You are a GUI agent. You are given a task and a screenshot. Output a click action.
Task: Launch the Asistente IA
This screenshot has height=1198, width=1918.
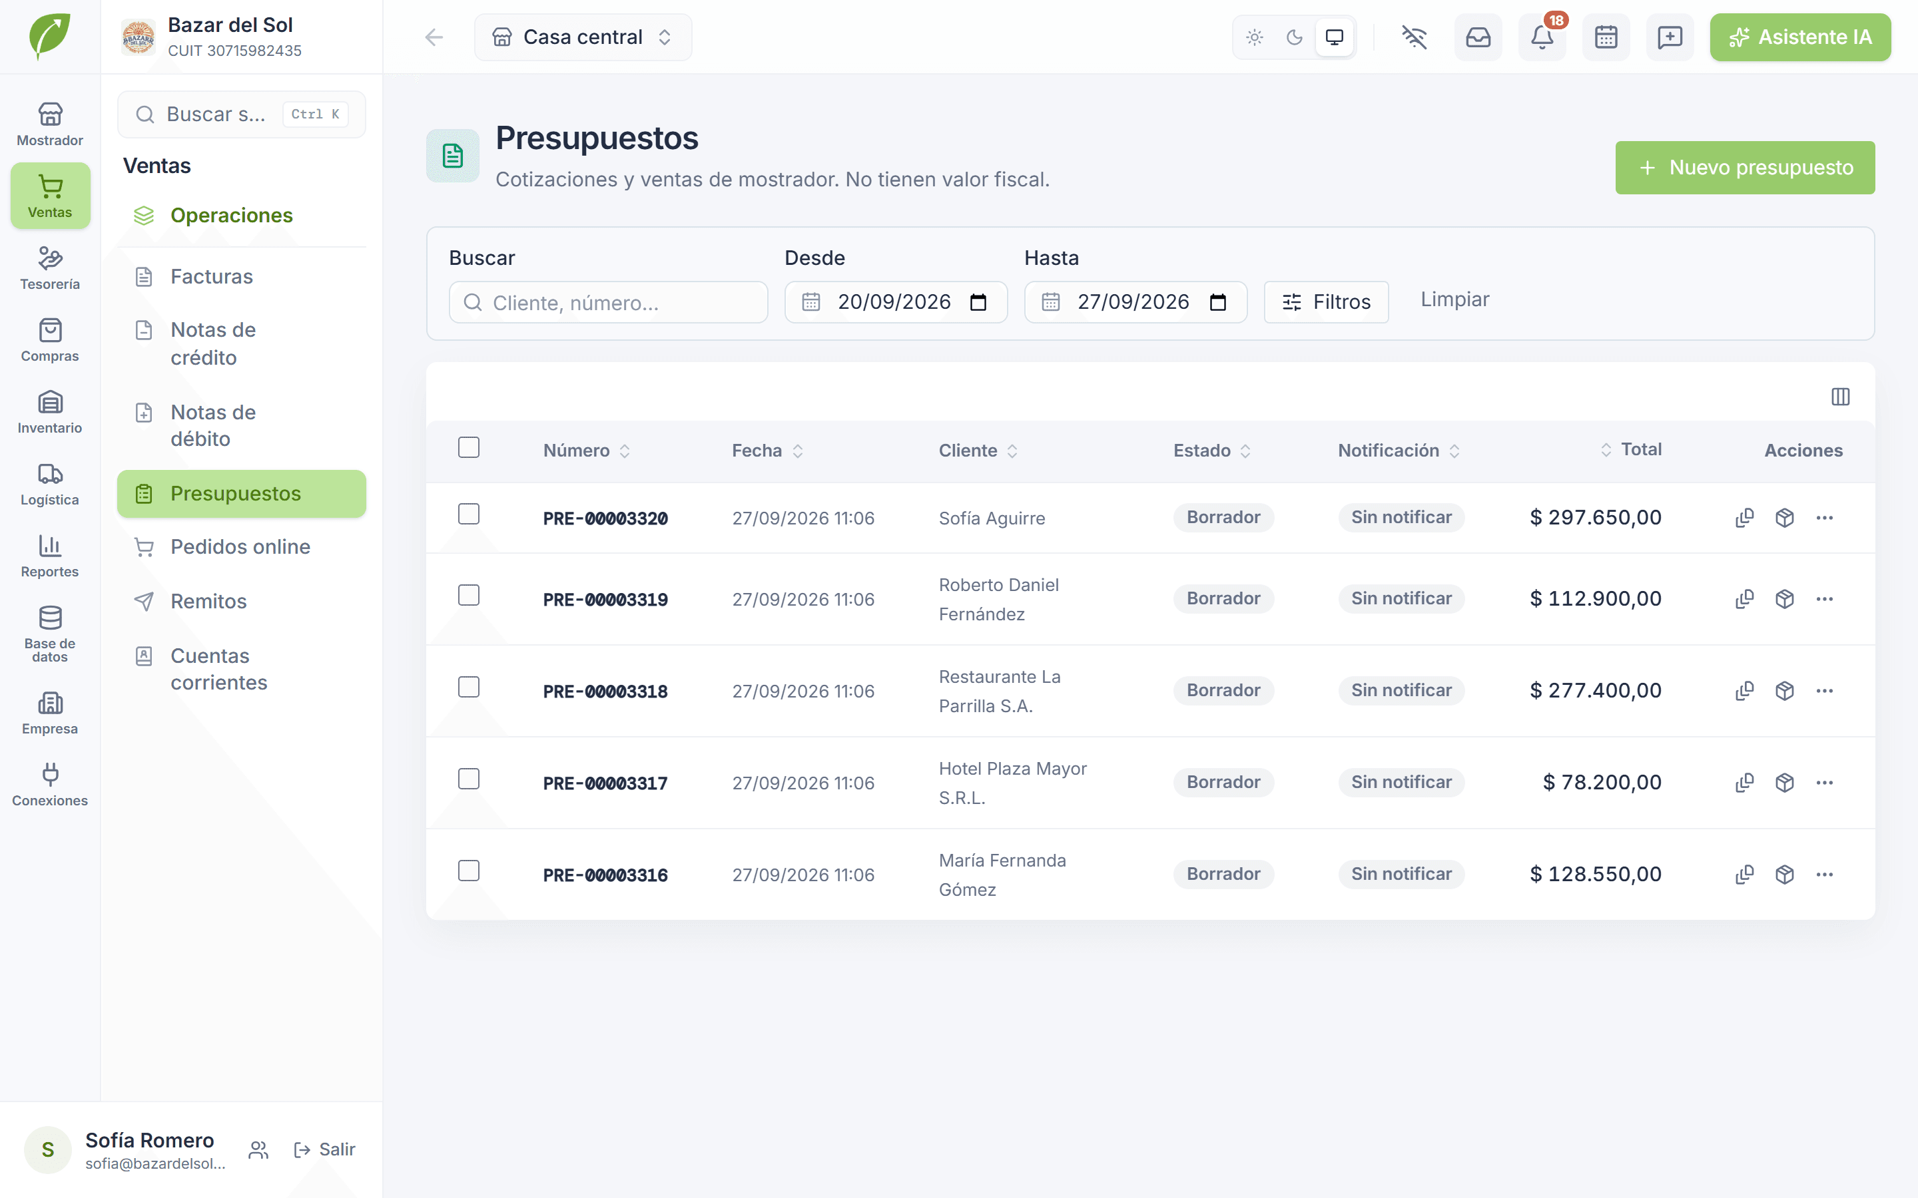[1800, 37]
